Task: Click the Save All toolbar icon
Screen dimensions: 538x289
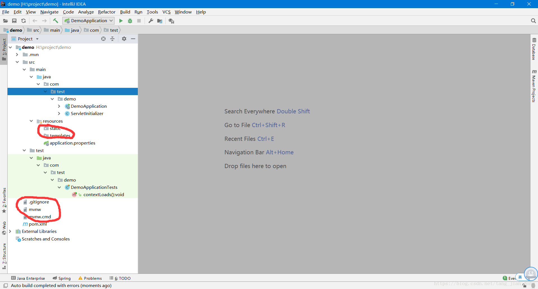Action: point(14,21)
